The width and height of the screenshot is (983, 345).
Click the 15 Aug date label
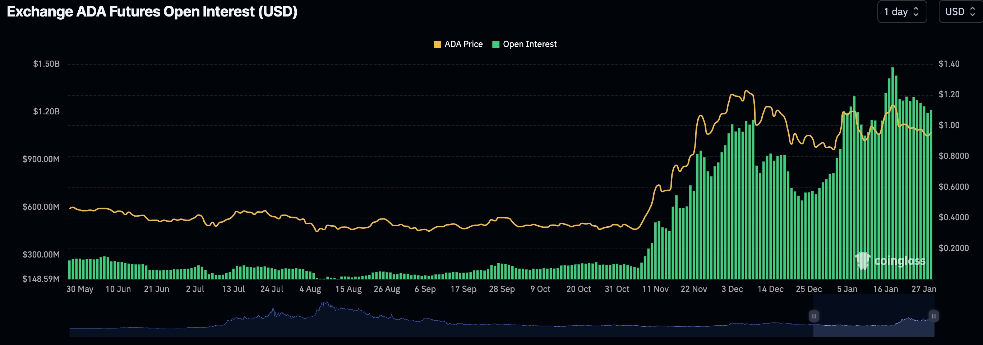click(349, 289)
